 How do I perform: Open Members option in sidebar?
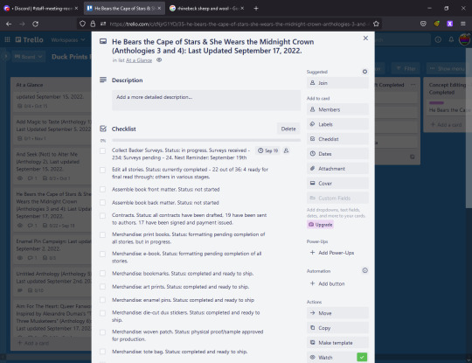337,109
